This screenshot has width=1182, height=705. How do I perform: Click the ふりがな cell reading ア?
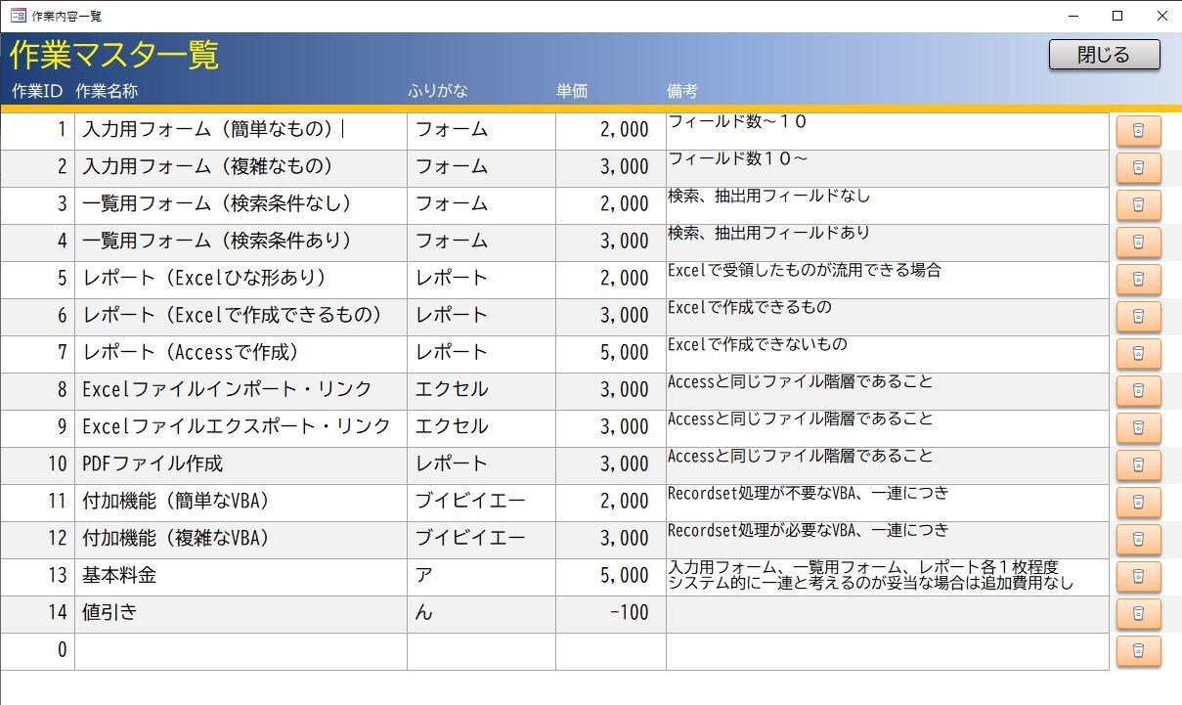click(x=481, y=577)
